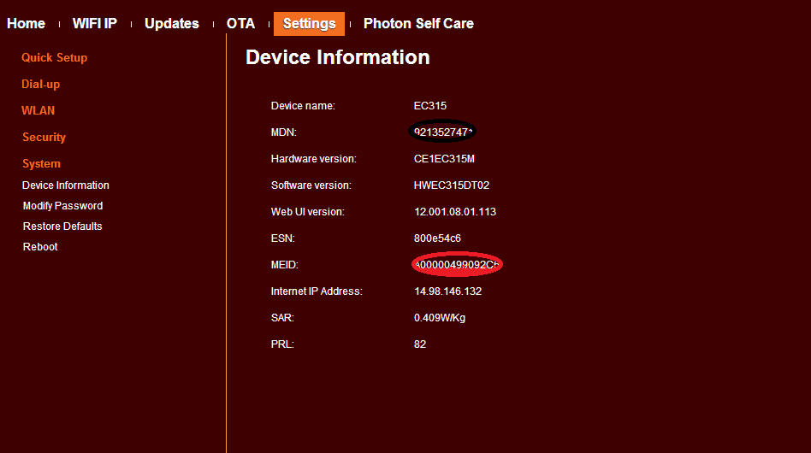Click the Device Information heading

click(x=338, y=57)
